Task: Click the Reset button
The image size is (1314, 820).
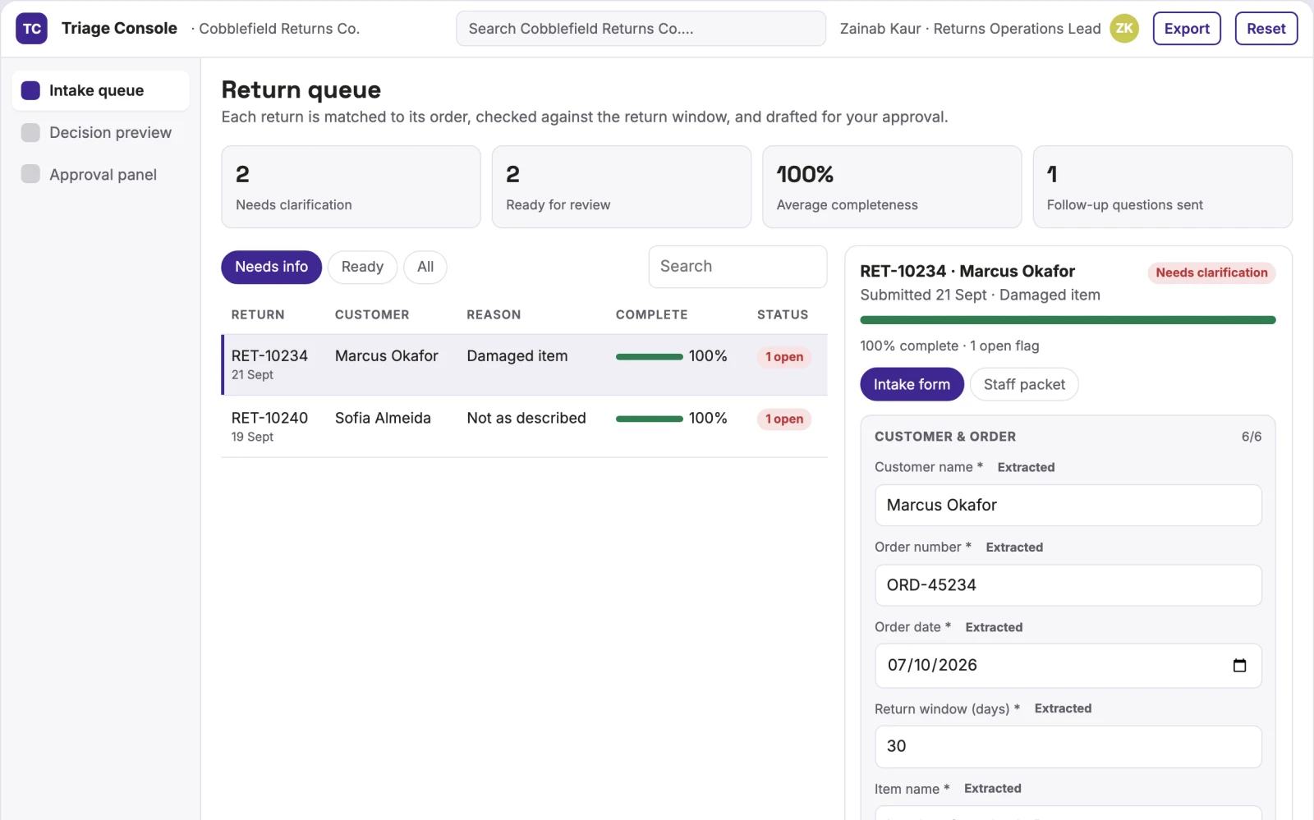Action: coord(1266,29)
